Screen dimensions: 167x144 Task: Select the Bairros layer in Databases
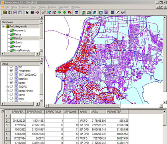18,34
